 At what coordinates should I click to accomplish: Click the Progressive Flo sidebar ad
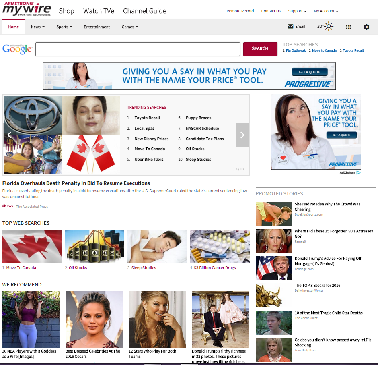(x=316, y=132)
